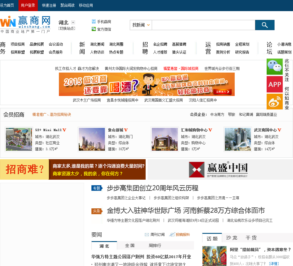Click the 投稿报料 pen icon
This screenshot has height=266, width=293.
[x=172, y=234]
